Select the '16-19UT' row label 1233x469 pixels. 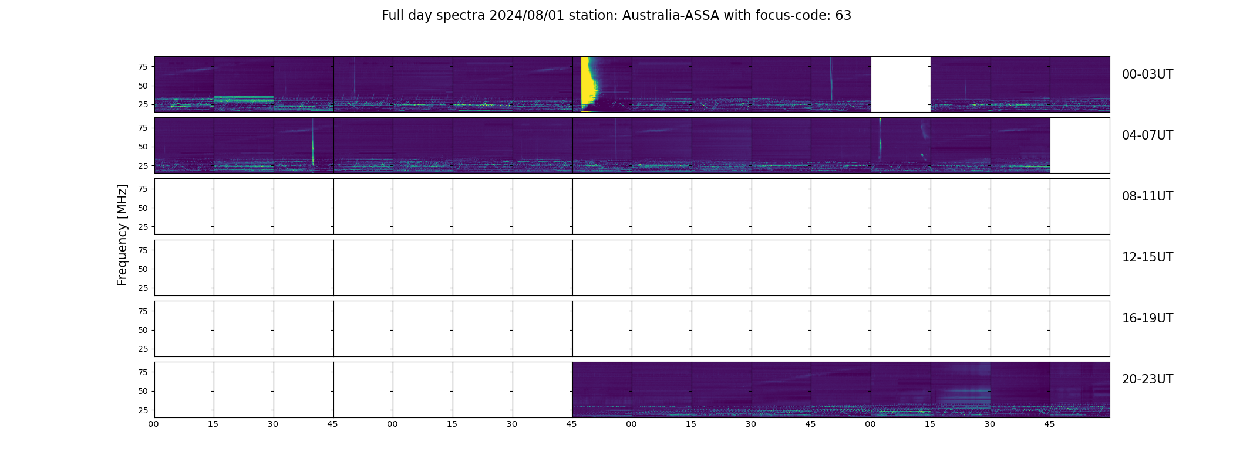tap(1147, 318)
